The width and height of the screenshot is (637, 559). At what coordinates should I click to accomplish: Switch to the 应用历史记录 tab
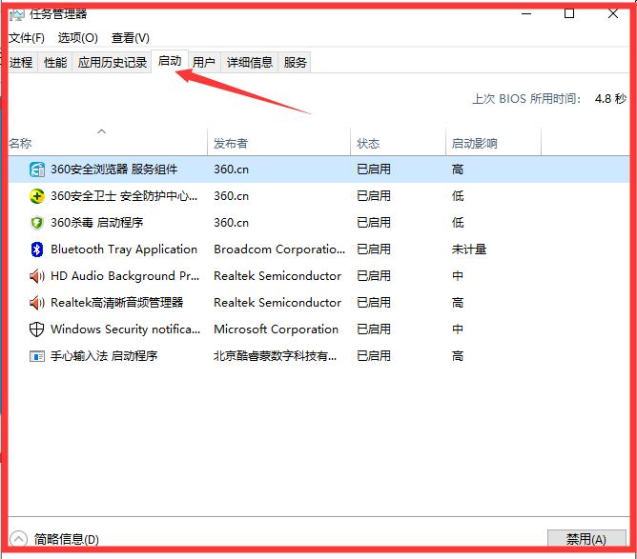(113, 63)
